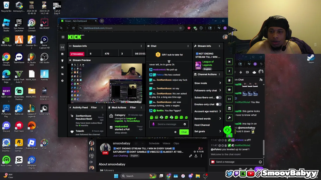Open Session Info panel options menu

coord(141,46)
